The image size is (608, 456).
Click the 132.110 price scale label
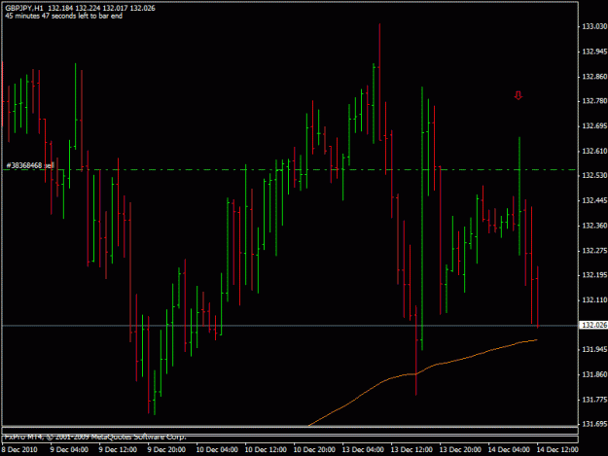coord(594,299)
